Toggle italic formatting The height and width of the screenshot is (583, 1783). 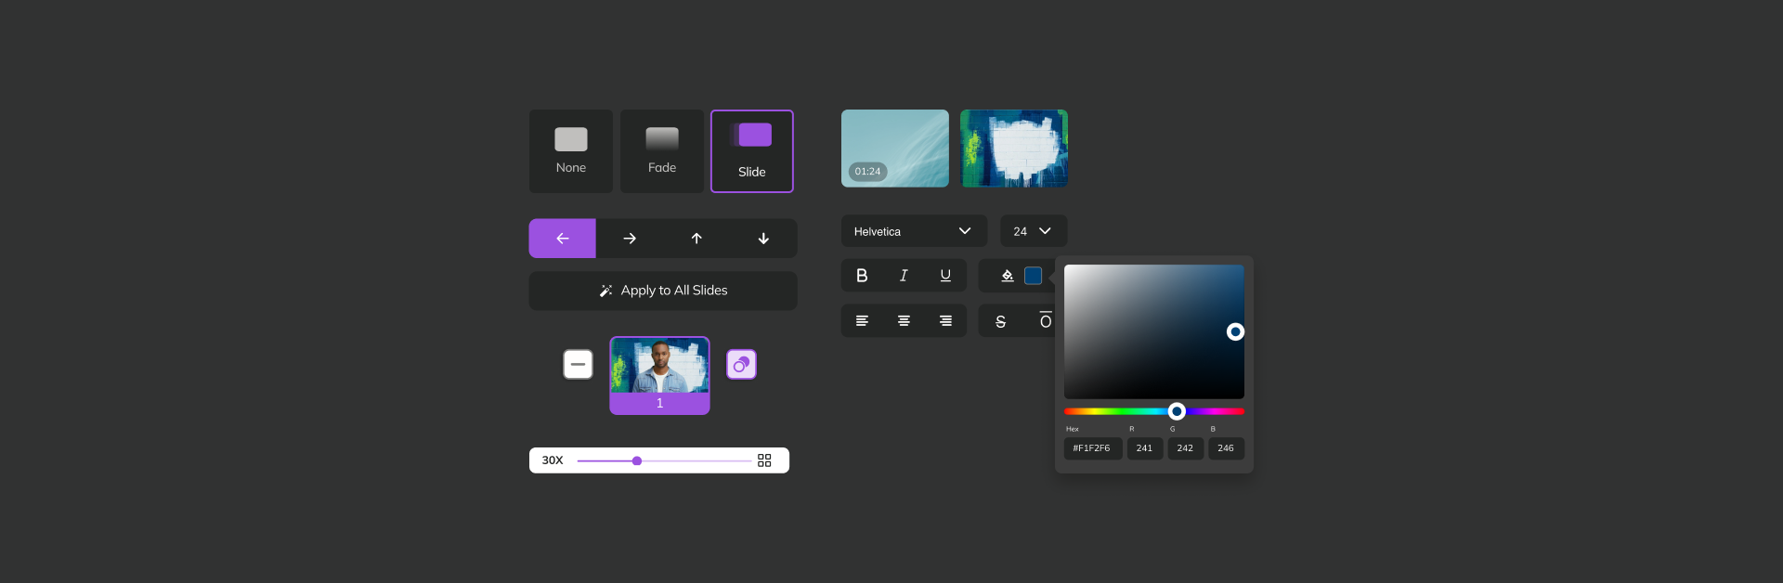[904, 276]
